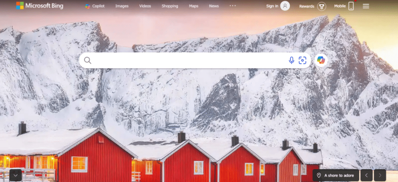Open the Copilot tab in the top navigation
The image size is (398, 182).
point(95,6)
